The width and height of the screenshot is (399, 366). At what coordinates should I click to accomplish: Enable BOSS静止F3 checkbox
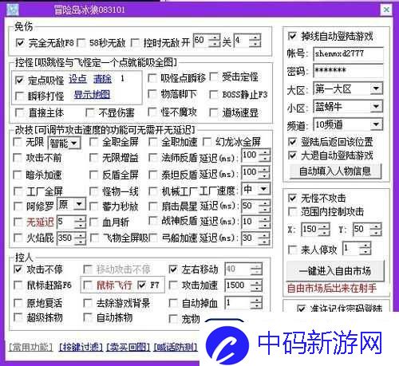point(214,94)
